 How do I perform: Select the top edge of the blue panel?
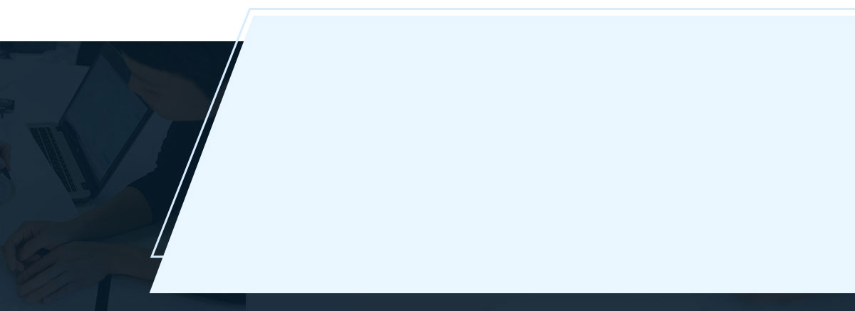[x=554, y=16]
